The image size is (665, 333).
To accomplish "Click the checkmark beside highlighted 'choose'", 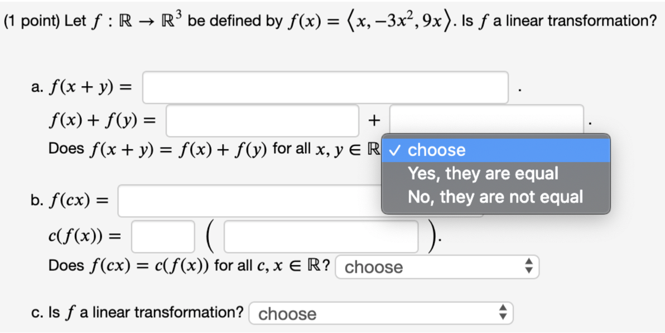I will 395,150.
